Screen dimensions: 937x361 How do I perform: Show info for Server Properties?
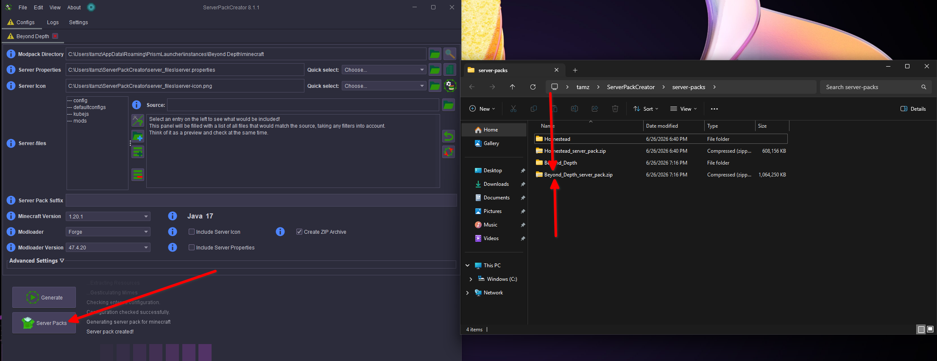click(11, 70)
